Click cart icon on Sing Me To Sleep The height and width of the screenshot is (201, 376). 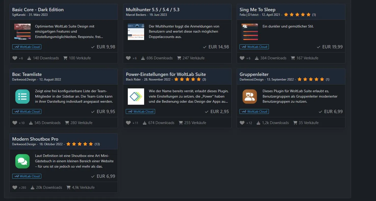pos(293,58)
